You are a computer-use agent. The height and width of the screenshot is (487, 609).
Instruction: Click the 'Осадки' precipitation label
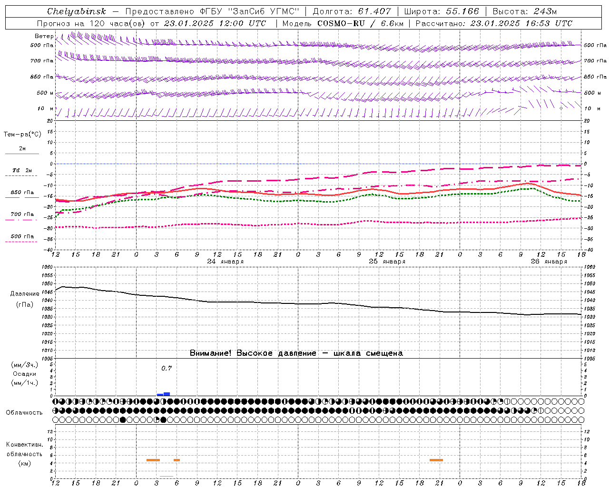coord(25,374)
